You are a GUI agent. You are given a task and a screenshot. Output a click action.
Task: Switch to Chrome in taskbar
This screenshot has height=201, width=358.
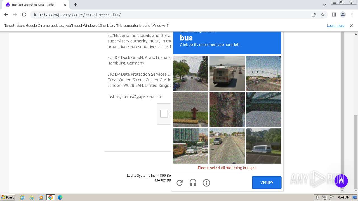[x=51, y=197]
